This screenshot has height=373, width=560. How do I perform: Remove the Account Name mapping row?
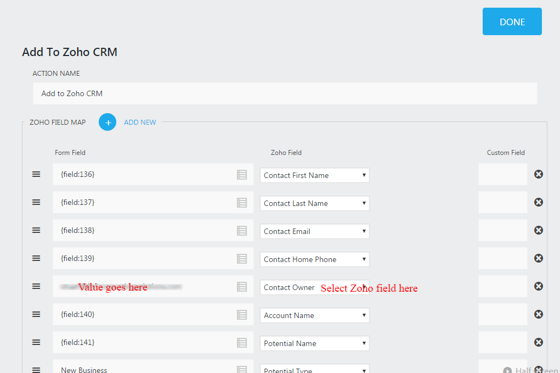click(539, 314)
